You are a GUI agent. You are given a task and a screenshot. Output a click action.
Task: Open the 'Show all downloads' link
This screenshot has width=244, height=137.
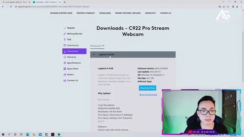point(148,95)
